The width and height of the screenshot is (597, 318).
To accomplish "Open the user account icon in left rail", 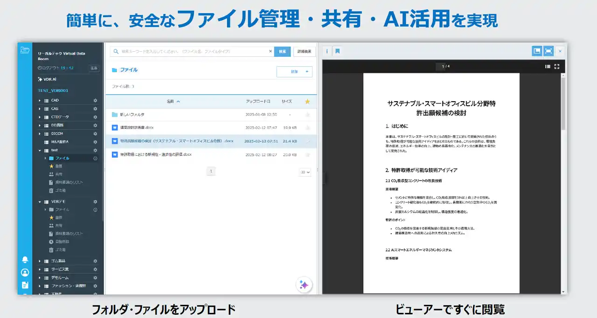I will coord(25,272).
